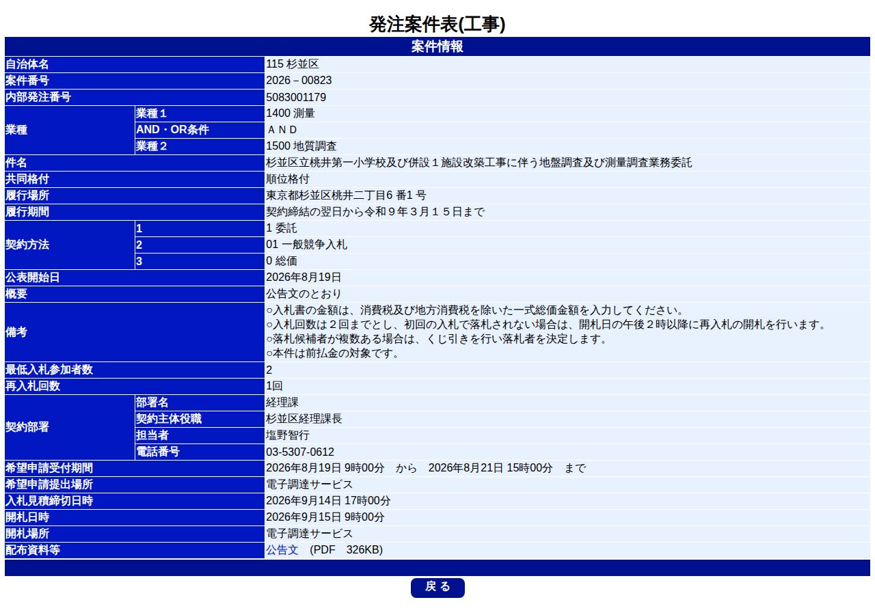
Task: Select bid deadline 2026年9月14日 17時00分
Action: [x=328, y=501]
